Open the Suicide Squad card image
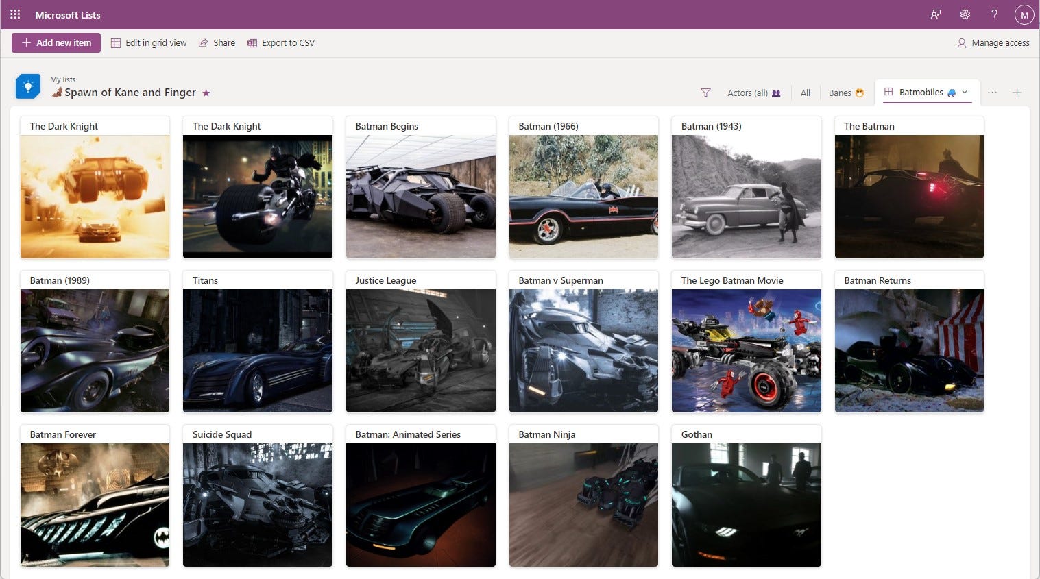The height and width of the screenshot is (579, 1040). point(258,505)
